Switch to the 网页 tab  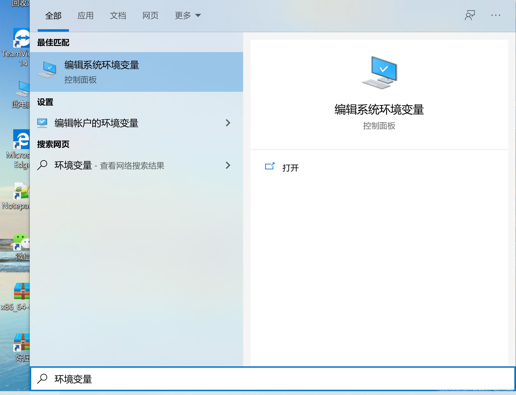pos(150,16)
